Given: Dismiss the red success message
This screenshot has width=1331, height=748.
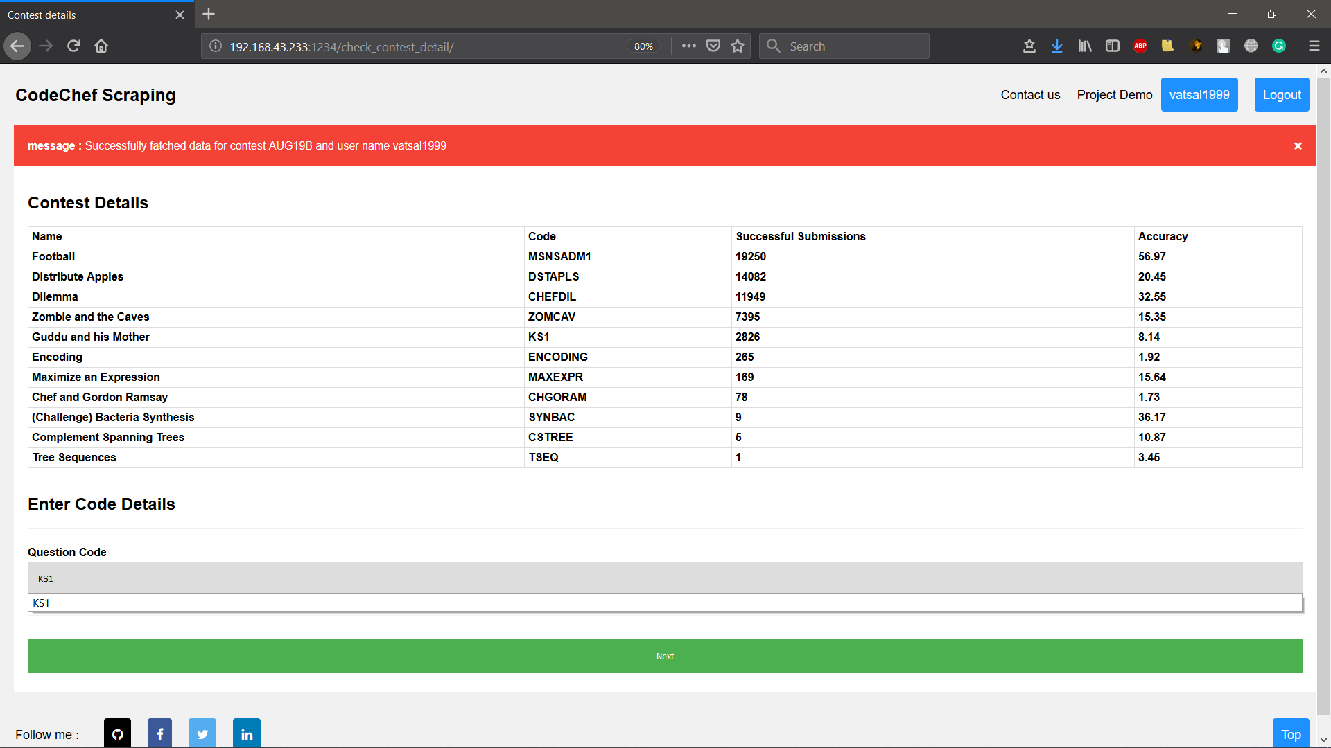Looking at the screenshot, I should coord(1298,146).
